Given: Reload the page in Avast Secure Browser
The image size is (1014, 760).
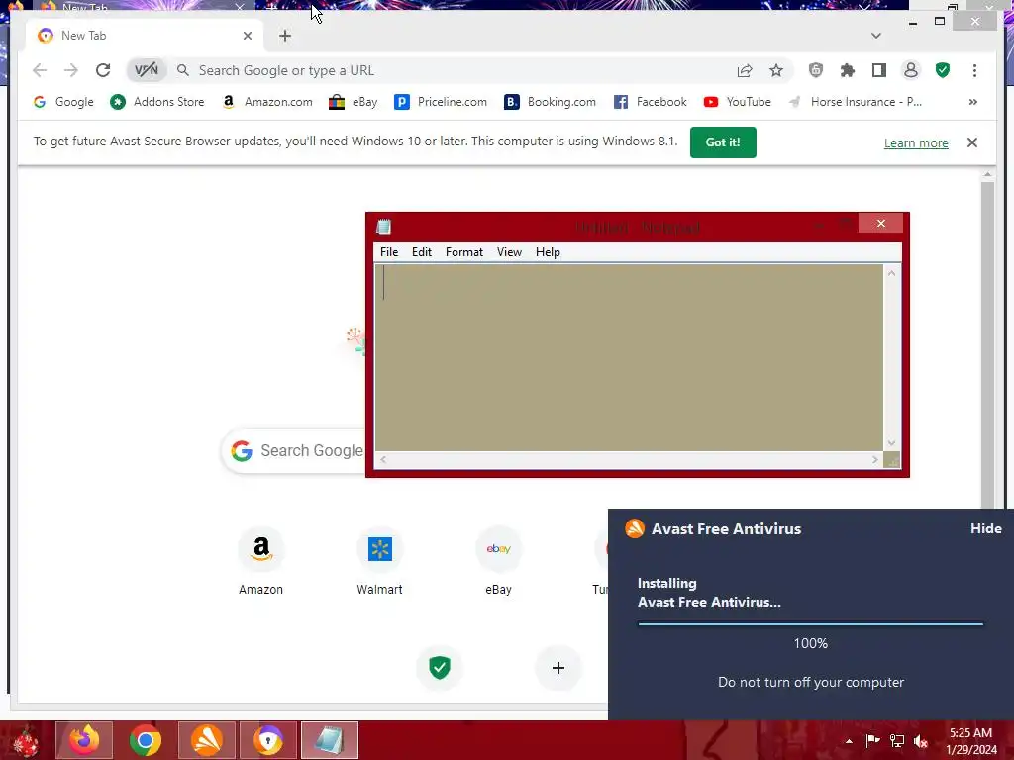Looking at the screenshot, I should click(103, 70).
